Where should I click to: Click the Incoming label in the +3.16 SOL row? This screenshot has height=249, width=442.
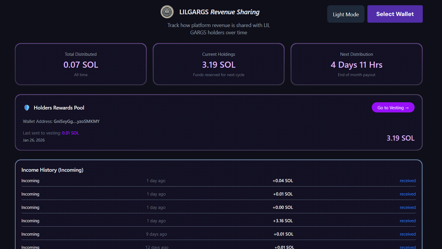30,221
